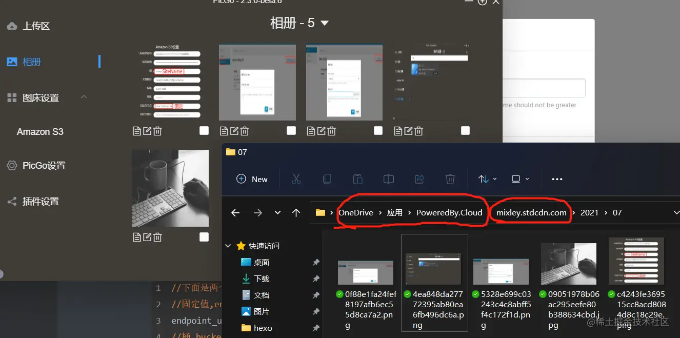The height and width of the screenshot is (338, 680).
Task: Open the See more menu via ellipsis
Action: click(557, 179)
